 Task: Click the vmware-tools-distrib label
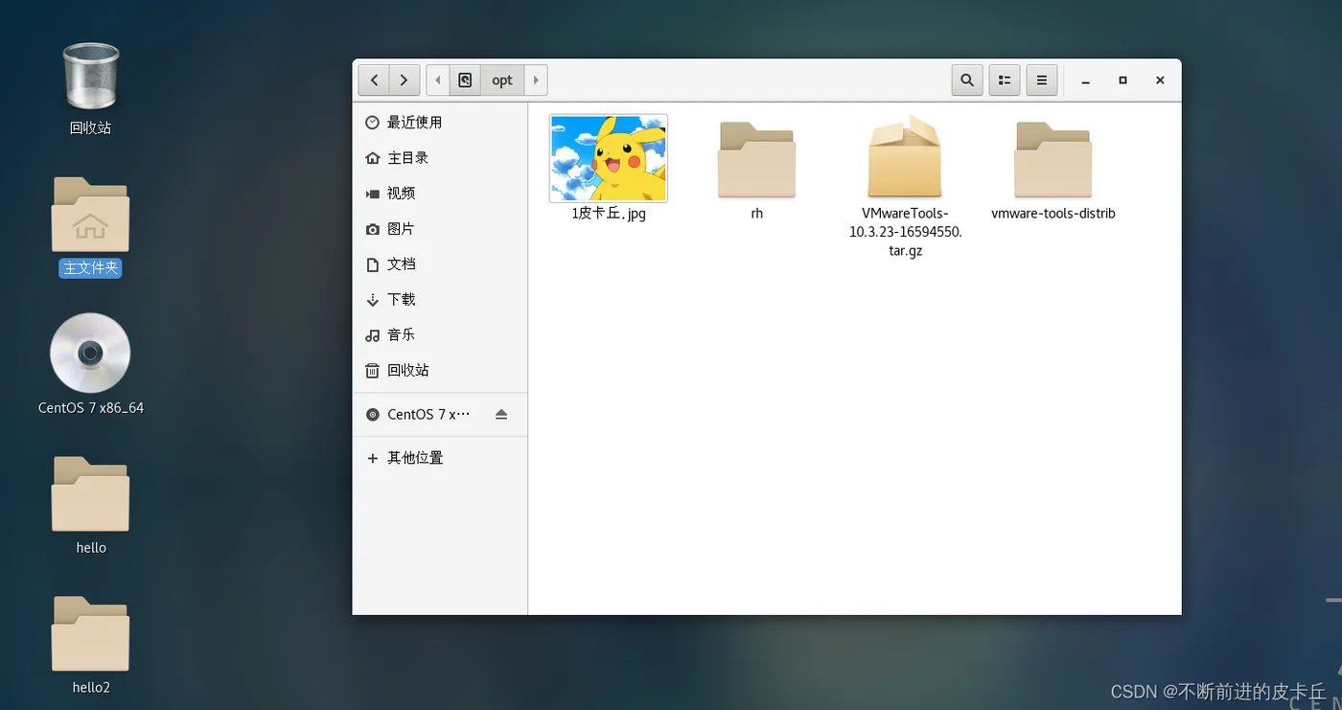1053,214
